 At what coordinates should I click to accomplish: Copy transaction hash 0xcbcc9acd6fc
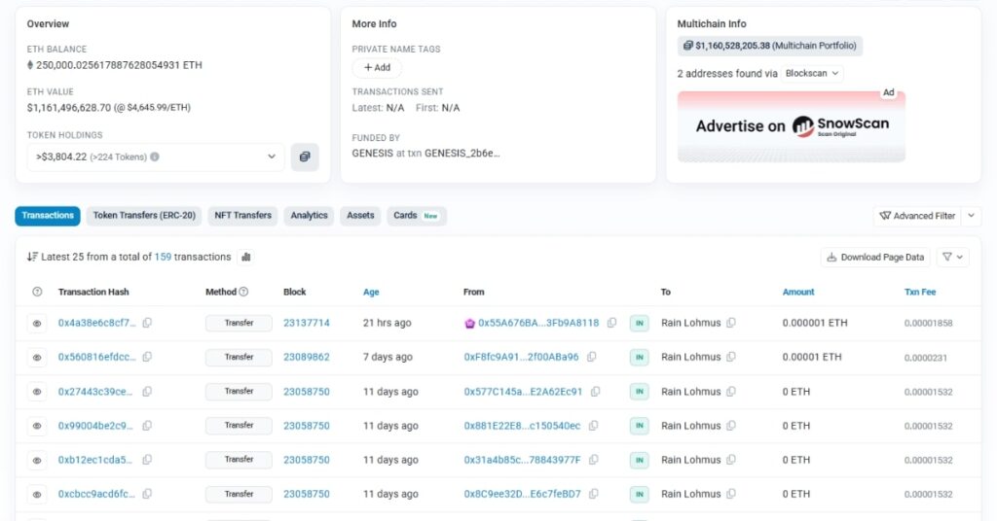coord(147,495)
